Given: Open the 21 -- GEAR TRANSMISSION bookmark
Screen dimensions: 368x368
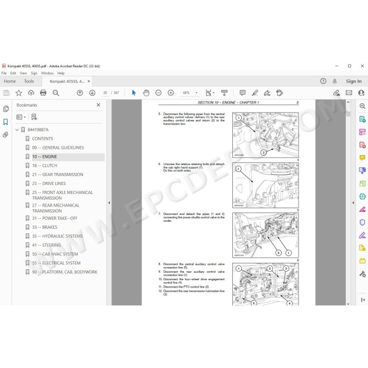Looking at the screenshot, I should pyautogui.click(x=58, y=175).
